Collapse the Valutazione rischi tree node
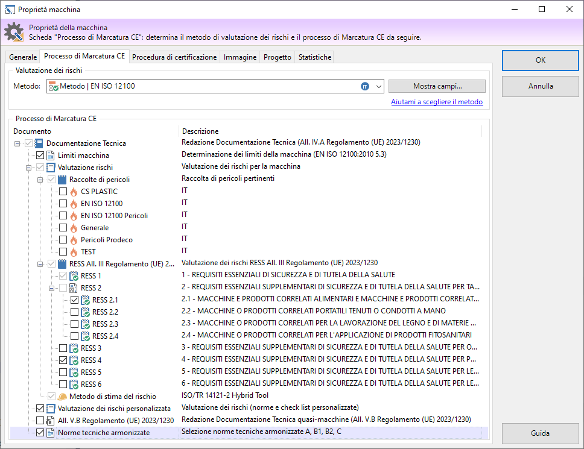 28,168
